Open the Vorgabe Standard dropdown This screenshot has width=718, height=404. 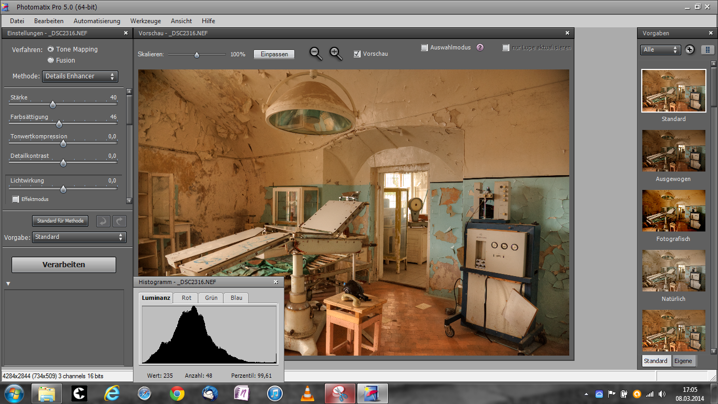(79, 237)
